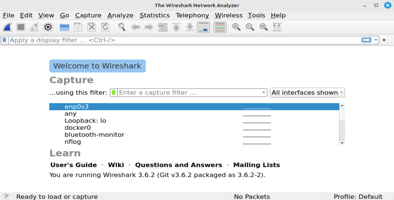
Task: Click the green capture filter bookmark
Action: click(114, 93)
